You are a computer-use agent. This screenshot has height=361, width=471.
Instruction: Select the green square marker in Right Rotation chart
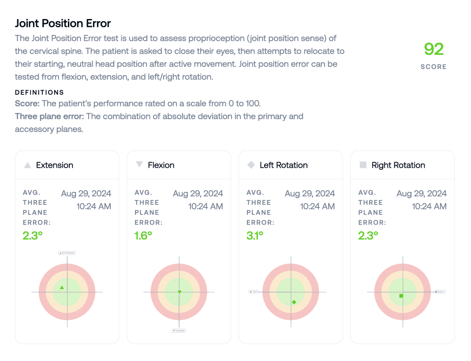click(x=401, y=296)
